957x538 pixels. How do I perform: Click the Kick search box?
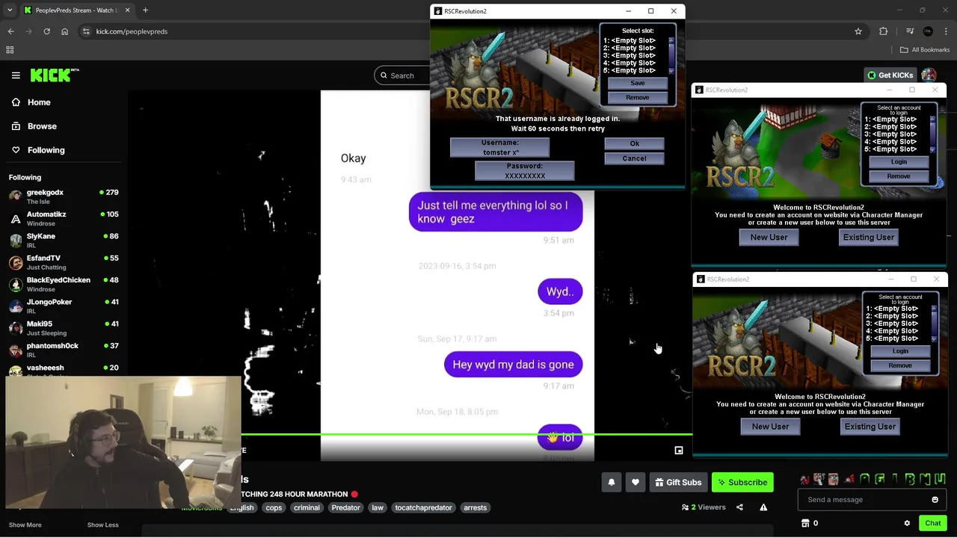[402, 75]
